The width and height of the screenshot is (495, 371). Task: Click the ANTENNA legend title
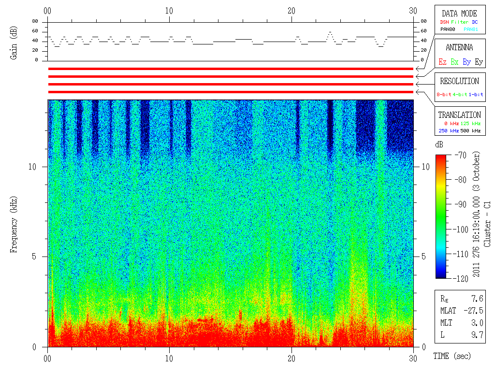(x=459, y=48)
